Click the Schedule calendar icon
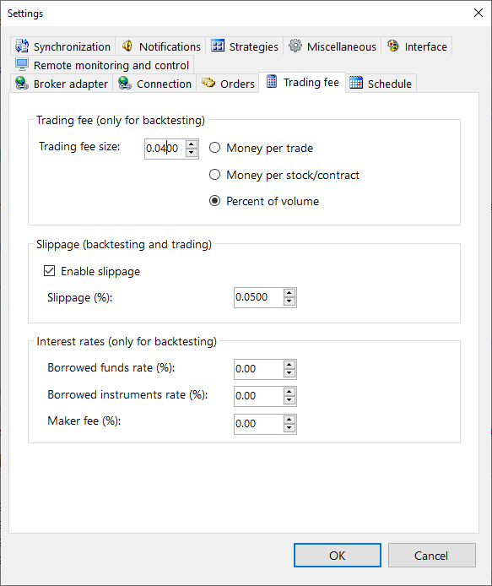 point(356,83)
